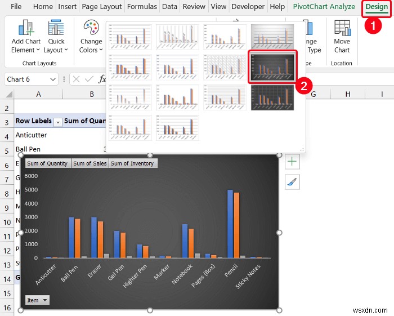Click the Sticky Notes axis label
The width and height of the screenshot is (394, 316).
point(248,276)
